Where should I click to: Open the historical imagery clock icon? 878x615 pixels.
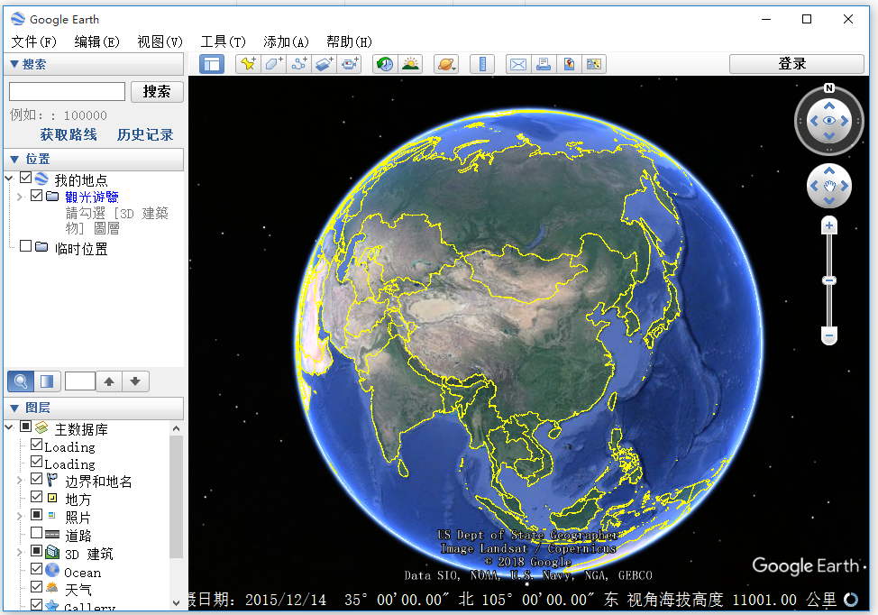[x=385, y=64]
